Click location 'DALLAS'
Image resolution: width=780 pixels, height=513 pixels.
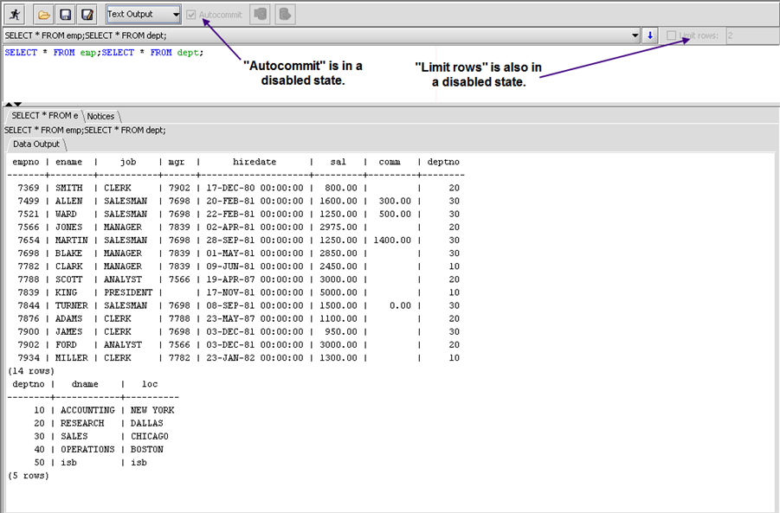pos(147,423)
